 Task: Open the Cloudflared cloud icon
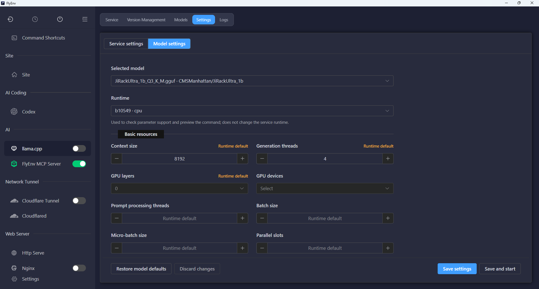(x=14, y=216)
